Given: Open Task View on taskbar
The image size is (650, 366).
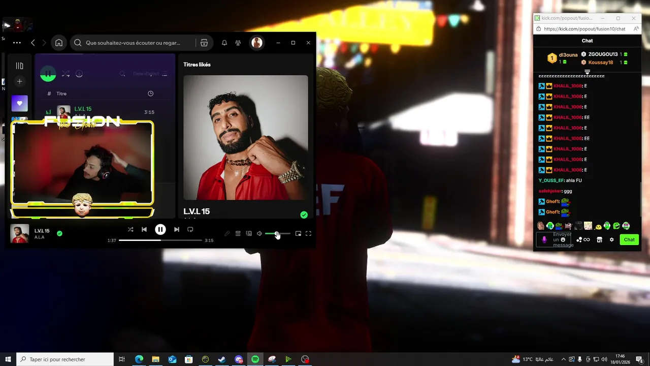Looking at the screenshot, I should (122, 359).
